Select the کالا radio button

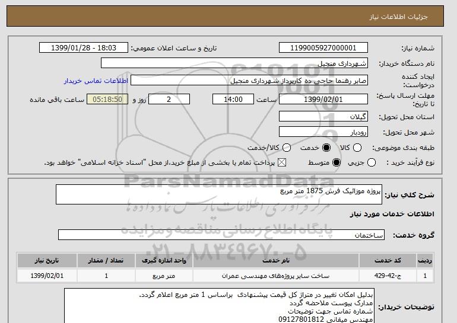[x=357, y=148]
